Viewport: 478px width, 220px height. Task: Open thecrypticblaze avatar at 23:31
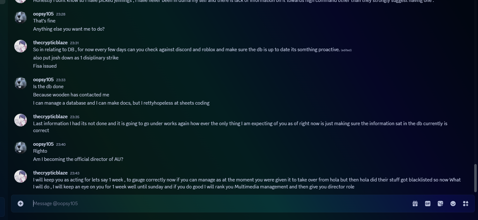(x=21, y=46)
